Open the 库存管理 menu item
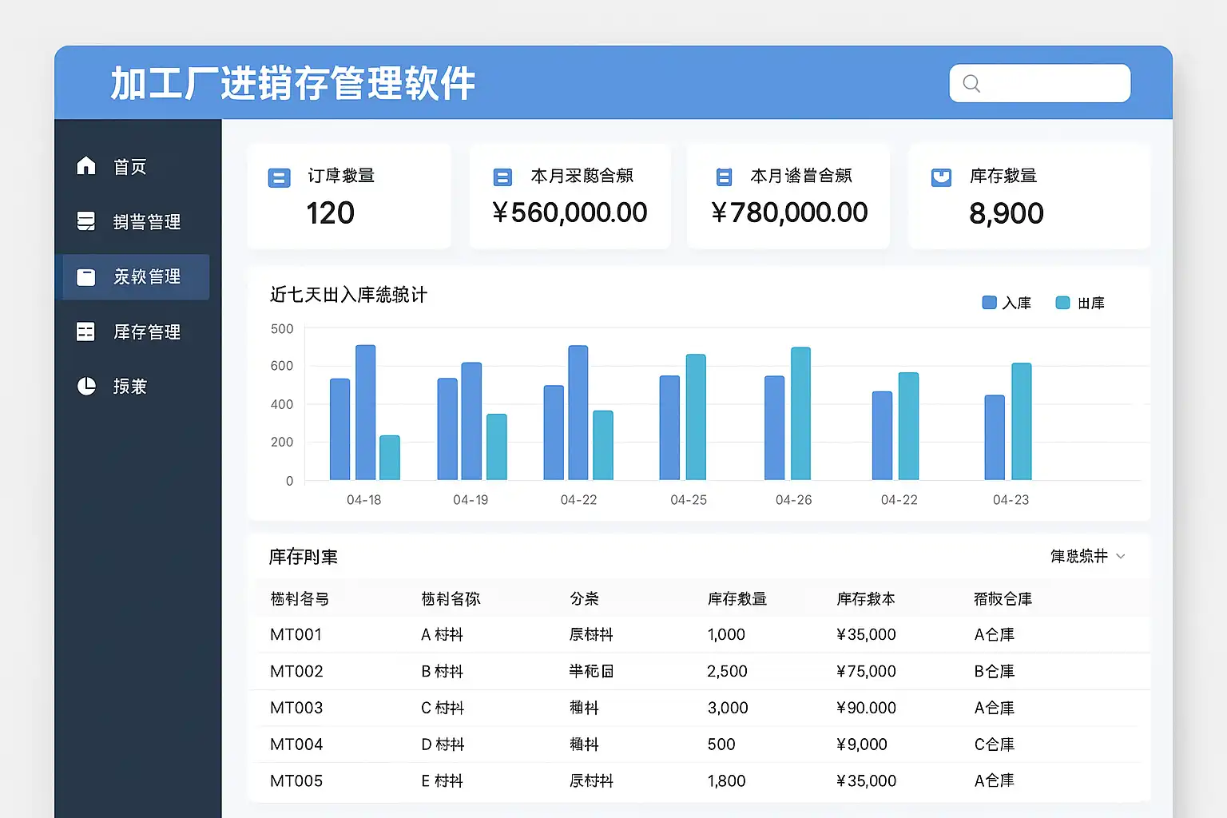Viewport: 1227px width, 818px height. 146,332
